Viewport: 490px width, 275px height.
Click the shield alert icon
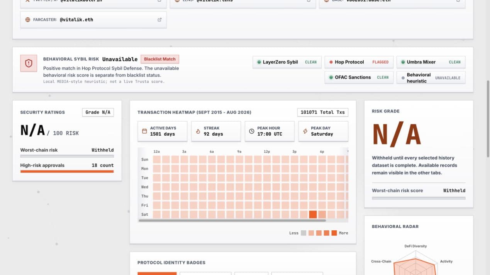coord(29,63)
